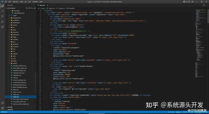
Task: Select the login.vue editor tab
Action: [43, 5]
